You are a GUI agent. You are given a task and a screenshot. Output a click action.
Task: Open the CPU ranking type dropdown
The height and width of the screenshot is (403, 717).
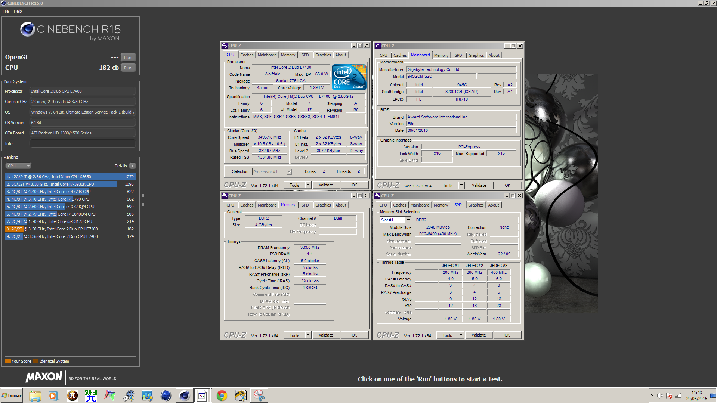18,166
